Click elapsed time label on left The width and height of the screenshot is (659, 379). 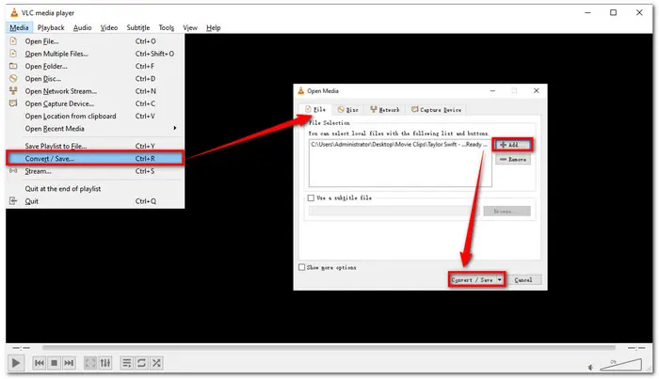21,348
